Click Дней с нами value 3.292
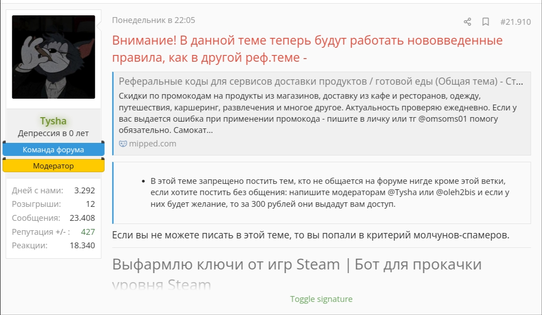 tap(85, 190)
